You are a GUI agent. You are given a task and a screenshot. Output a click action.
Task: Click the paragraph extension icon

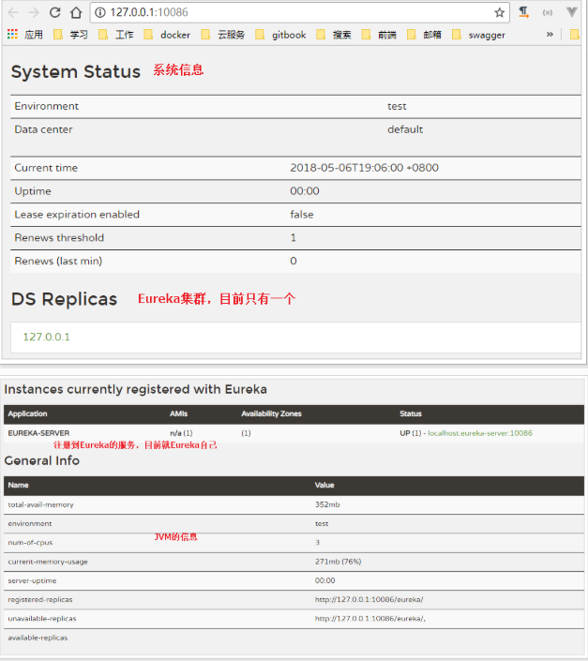pyautogui.click(x=523, y=12)
